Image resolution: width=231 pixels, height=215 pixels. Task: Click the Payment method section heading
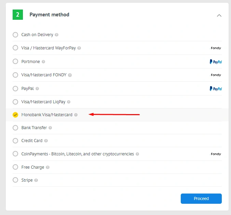49,15
